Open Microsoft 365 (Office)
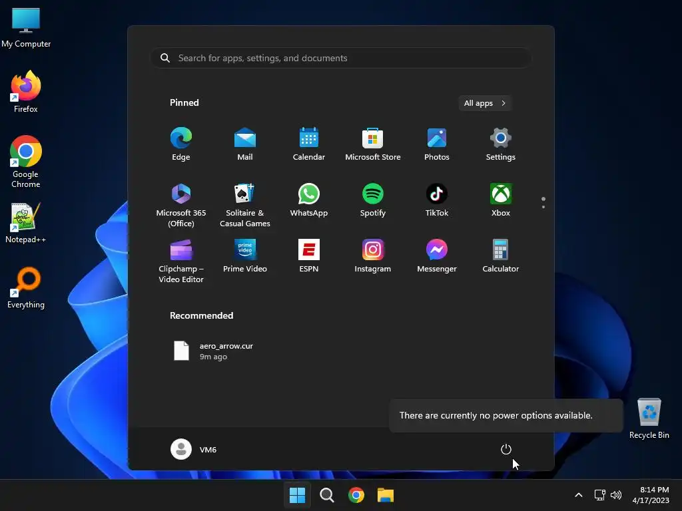The image size is (682, 511). (181, 205)
